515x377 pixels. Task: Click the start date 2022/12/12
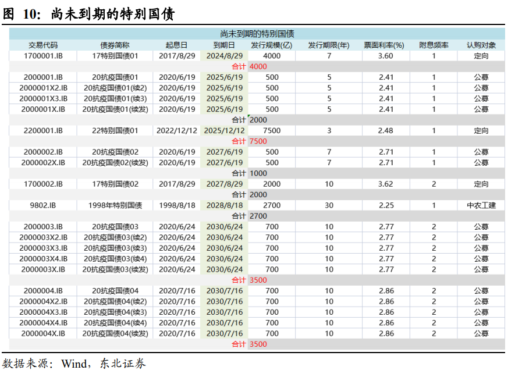pos(177,131)
